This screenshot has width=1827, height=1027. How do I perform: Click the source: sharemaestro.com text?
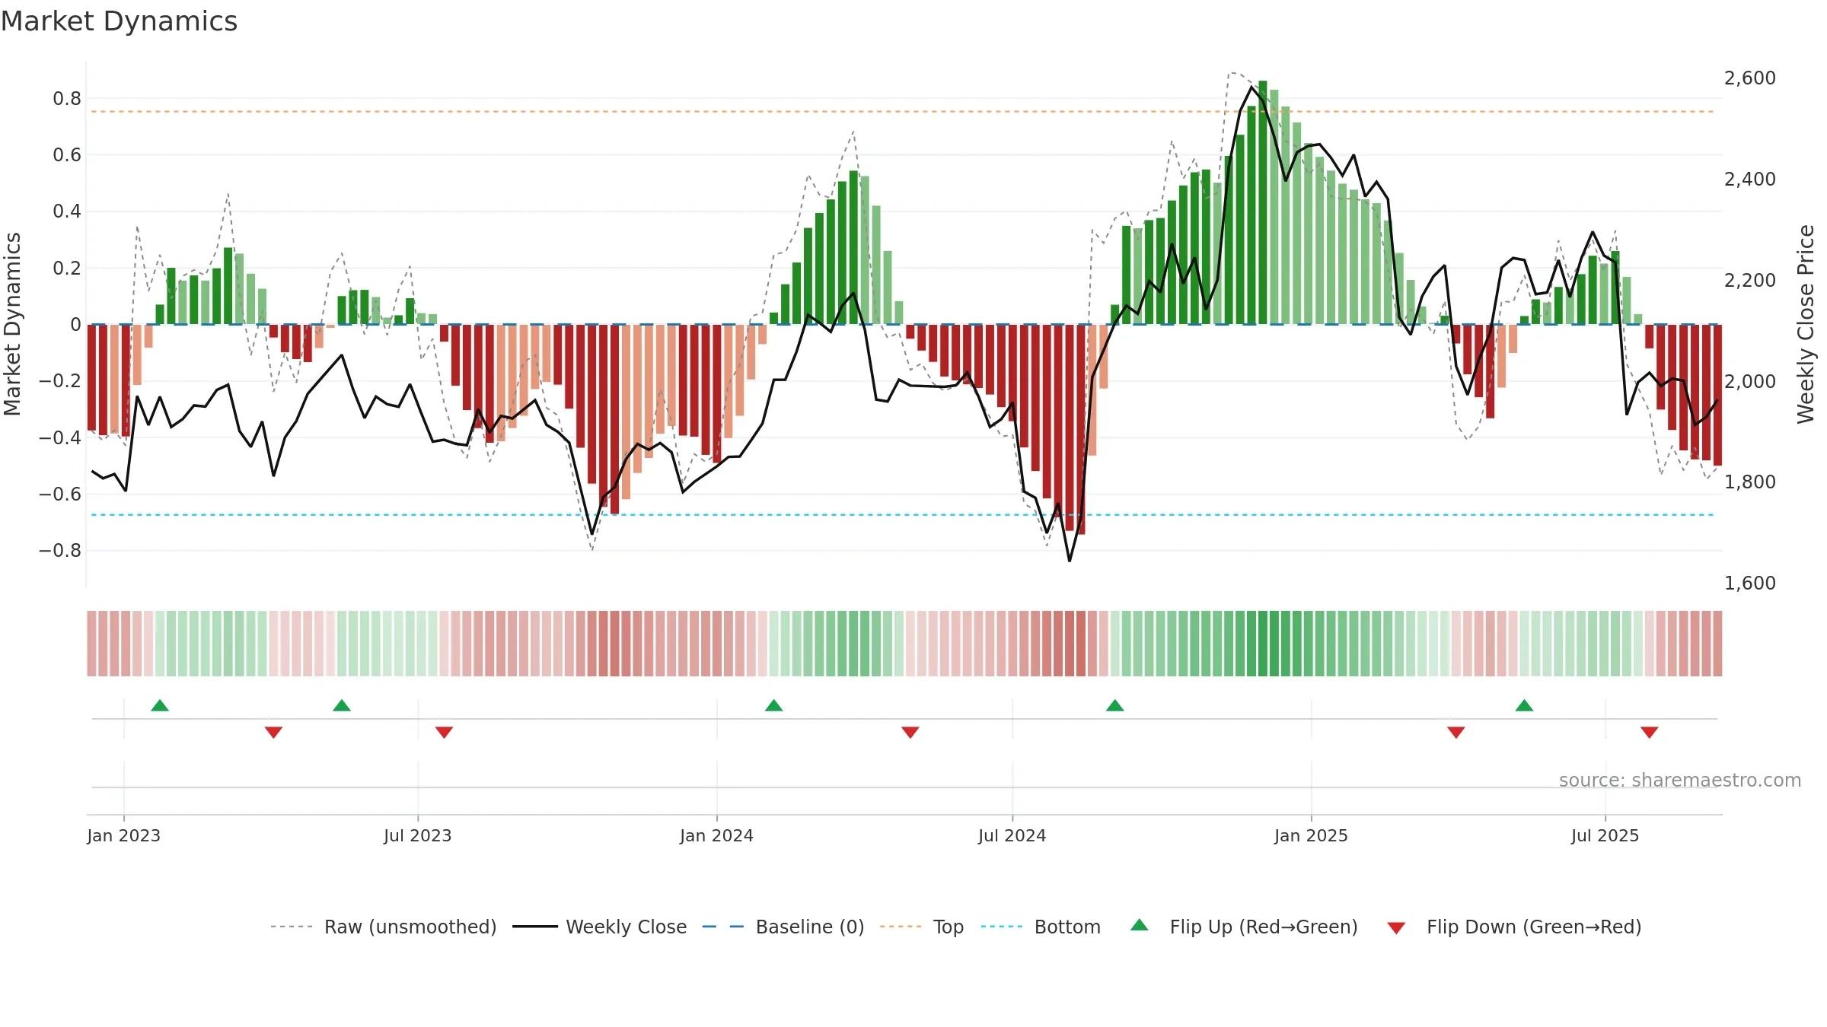[x=1680, y=780]
